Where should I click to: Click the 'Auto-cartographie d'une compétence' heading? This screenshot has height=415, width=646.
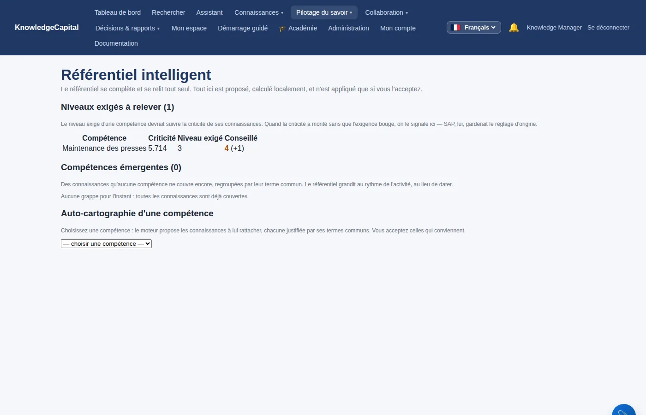click(x=137, y=213)
